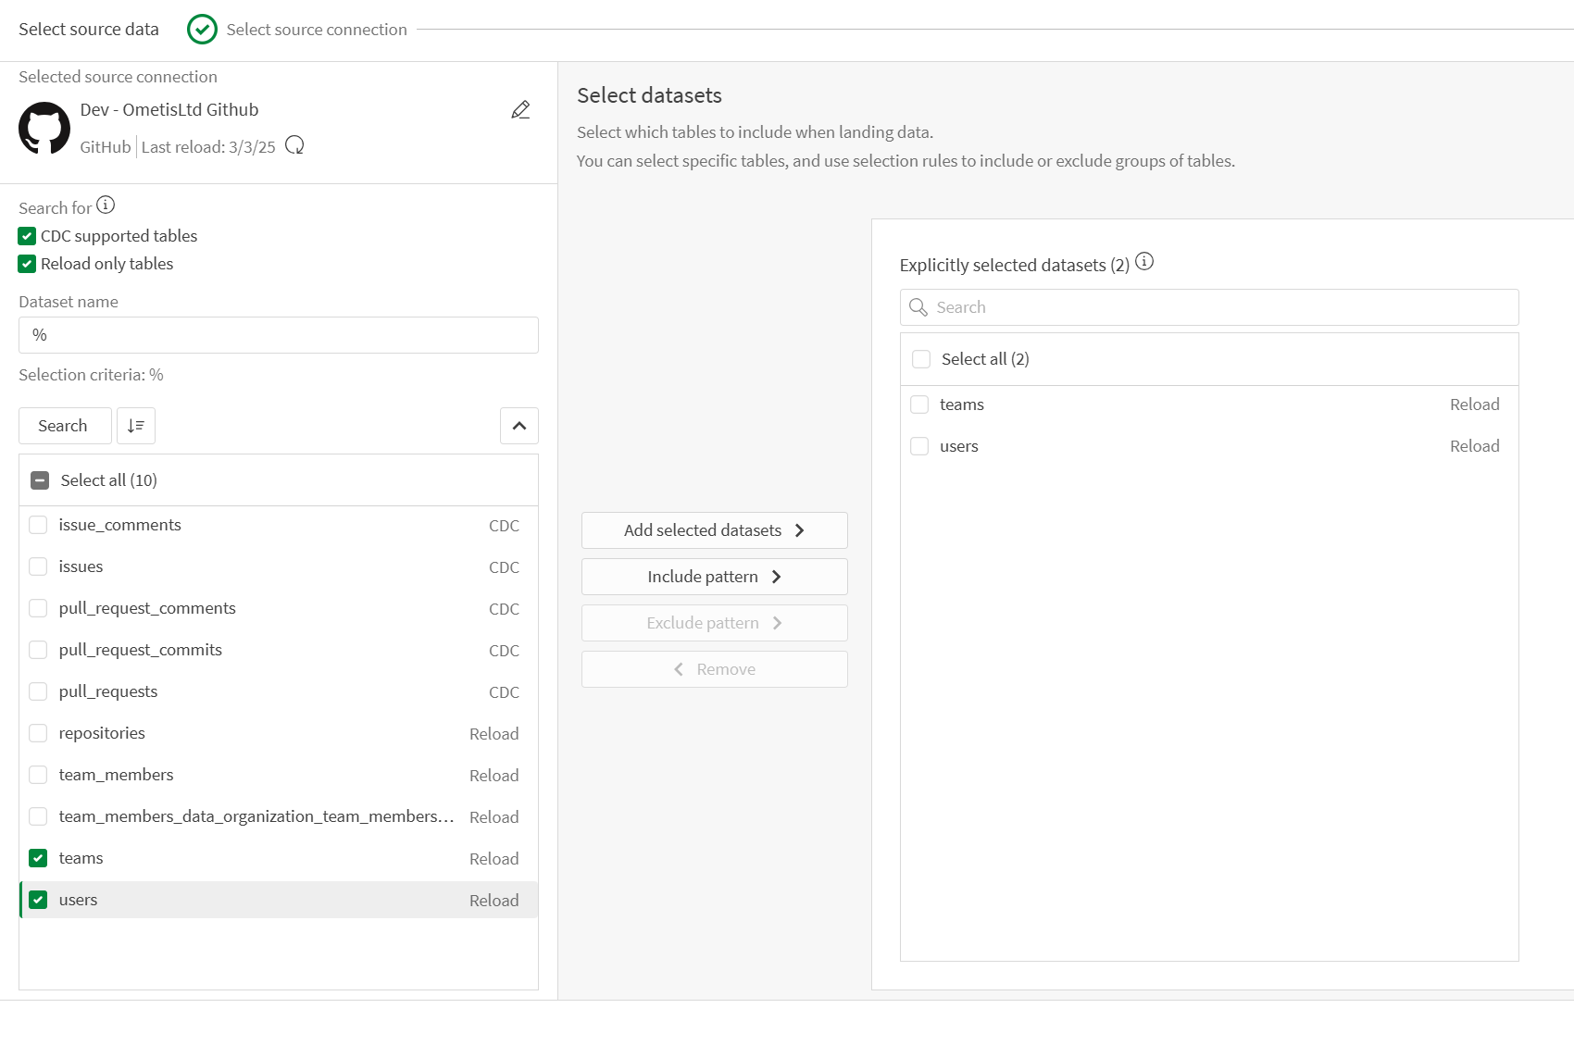1574x1058 pixels.
Task: Click the magnifier in the datasets search box
Action: pos(918,306)
